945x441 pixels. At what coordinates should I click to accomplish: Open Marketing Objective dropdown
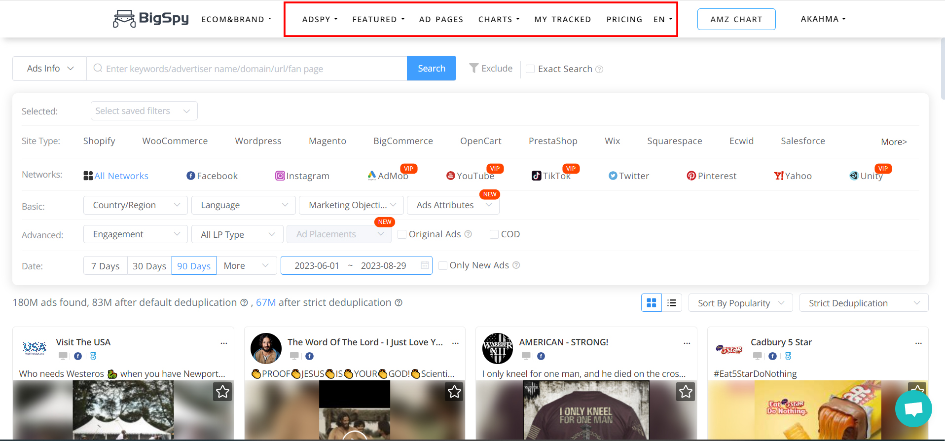tap(352, 205)
